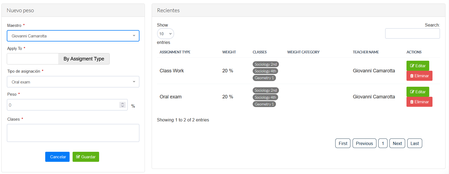Click into the Search field

point(412,34)
